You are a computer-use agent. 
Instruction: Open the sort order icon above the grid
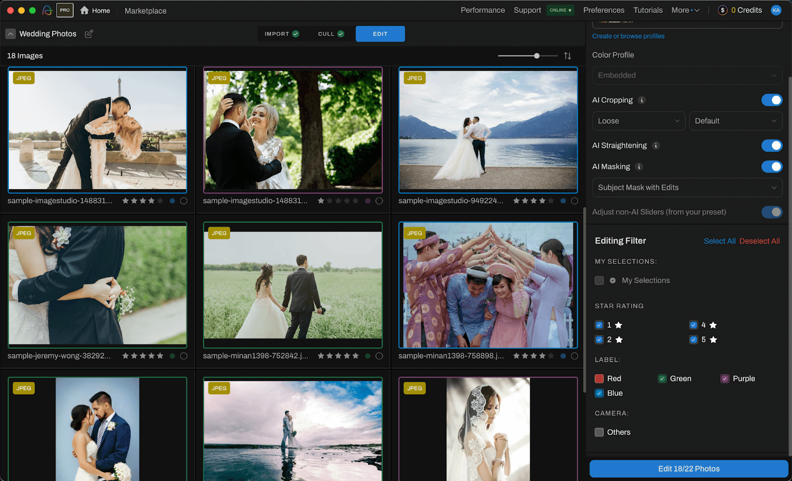point(567,56)
